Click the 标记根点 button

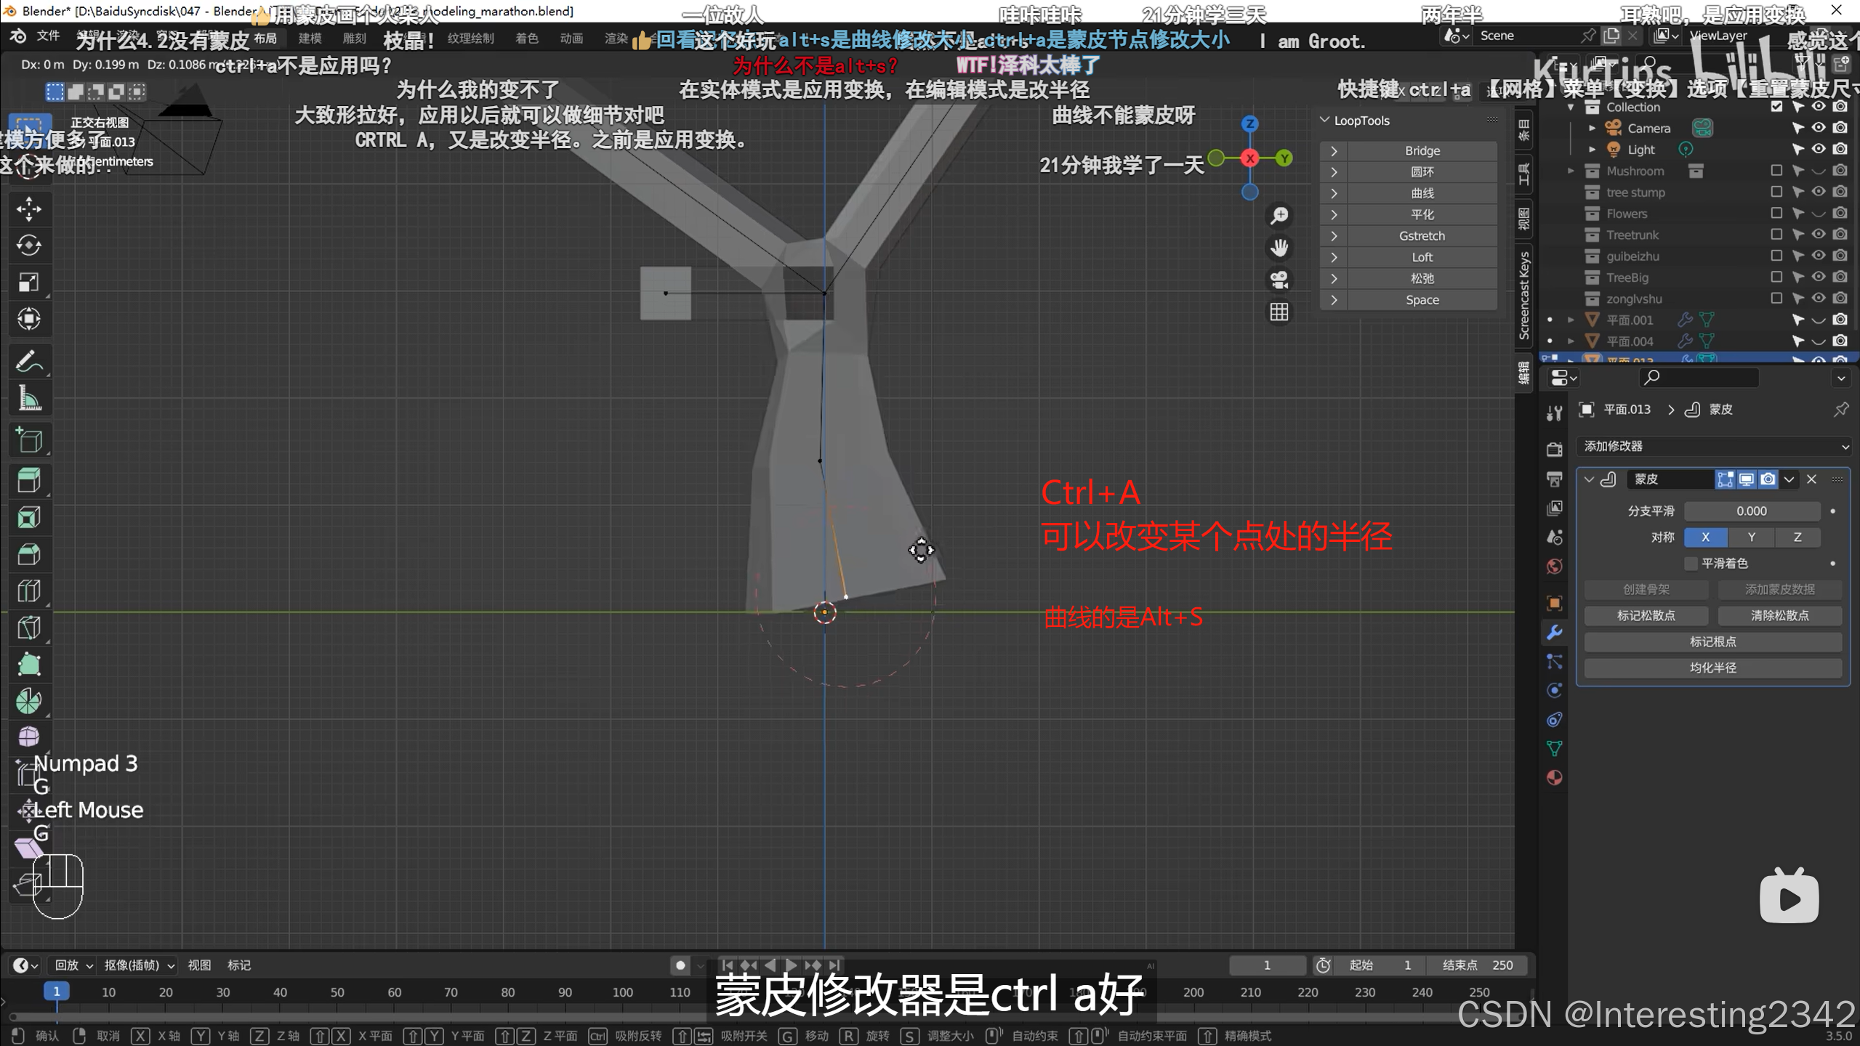click(1712, 642)
